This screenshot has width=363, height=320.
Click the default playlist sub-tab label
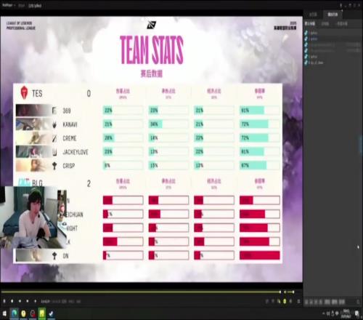click(x=310, y=23)
